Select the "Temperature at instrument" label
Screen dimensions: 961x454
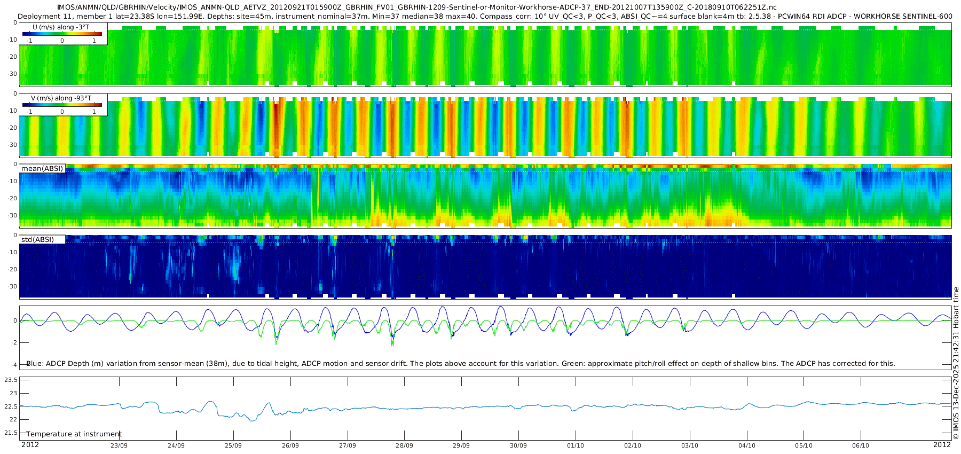74,434
